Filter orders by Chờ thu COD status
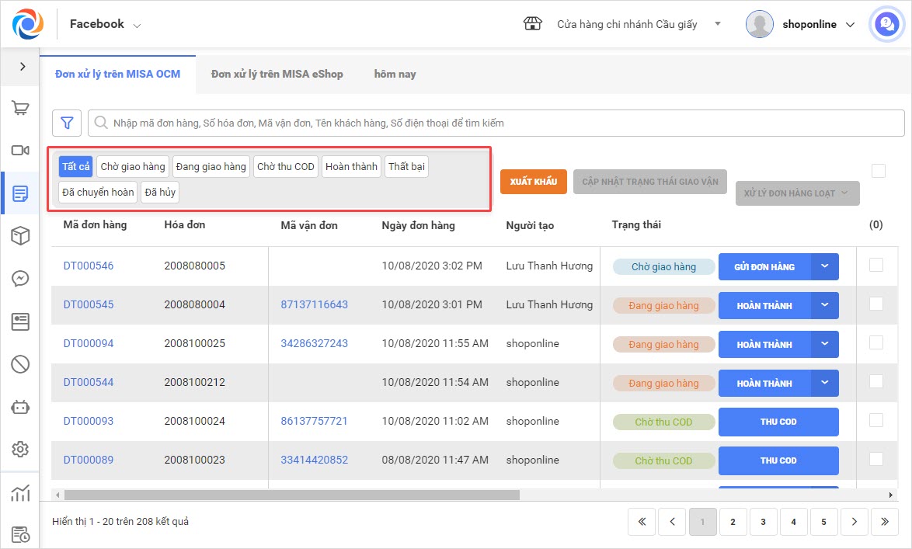This screenshot has height=549, width=912. [285, 167]
